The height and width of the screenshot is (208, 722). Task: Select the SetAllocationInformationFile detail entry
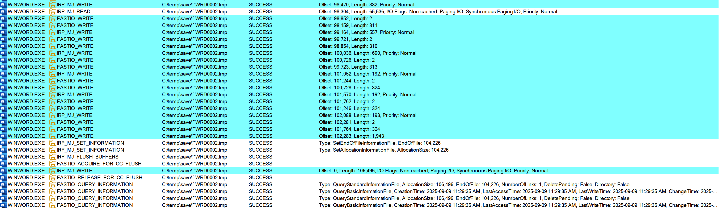pos(383,150)
